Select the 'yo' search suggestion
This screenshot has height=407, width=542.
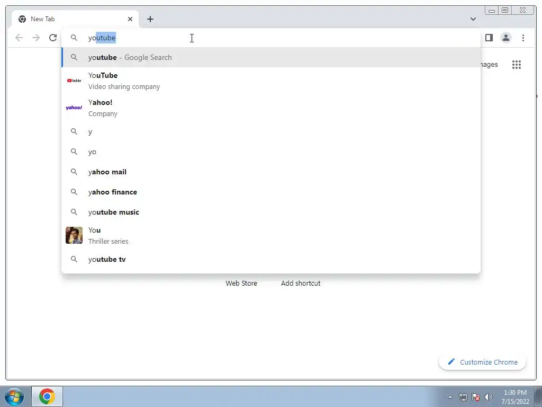[x=271, y=152]
